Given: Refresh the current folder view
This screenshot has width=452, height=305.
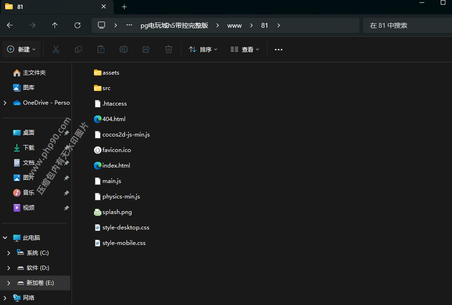Looking at the screenshot, I should coord(78,25).
